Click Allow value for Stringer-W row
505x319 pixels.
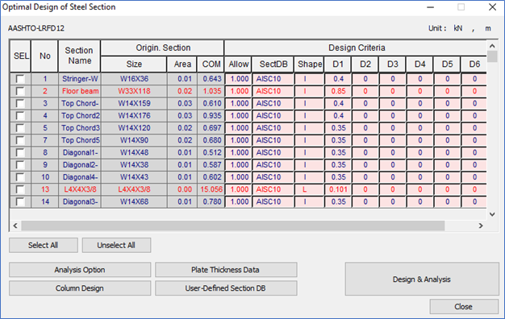[238, 79]
